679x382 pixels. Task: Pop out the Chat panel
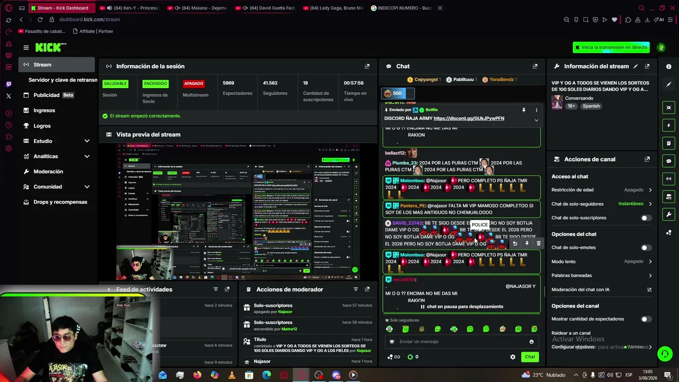click(535, 66)
